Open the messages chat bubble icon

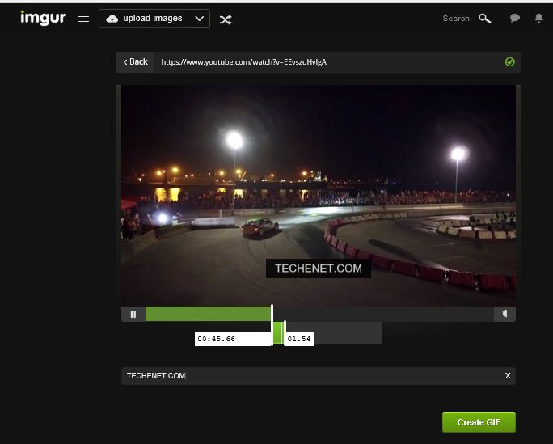click(x=515, y=19)
